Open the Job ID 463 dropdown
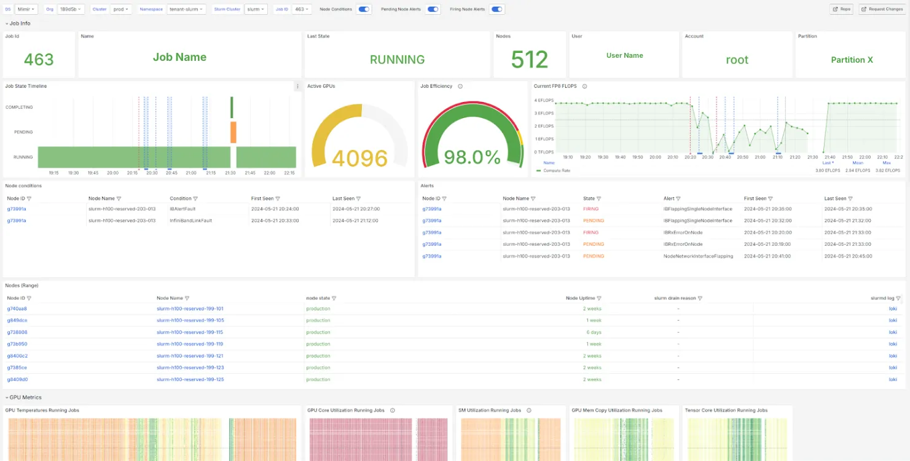Viewport: 910px width, 461px height. click(301, 9)
